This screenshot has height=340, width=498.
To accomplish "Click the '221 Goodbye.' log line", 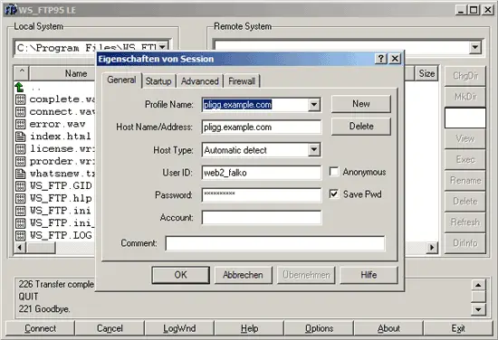I will 44,309.
